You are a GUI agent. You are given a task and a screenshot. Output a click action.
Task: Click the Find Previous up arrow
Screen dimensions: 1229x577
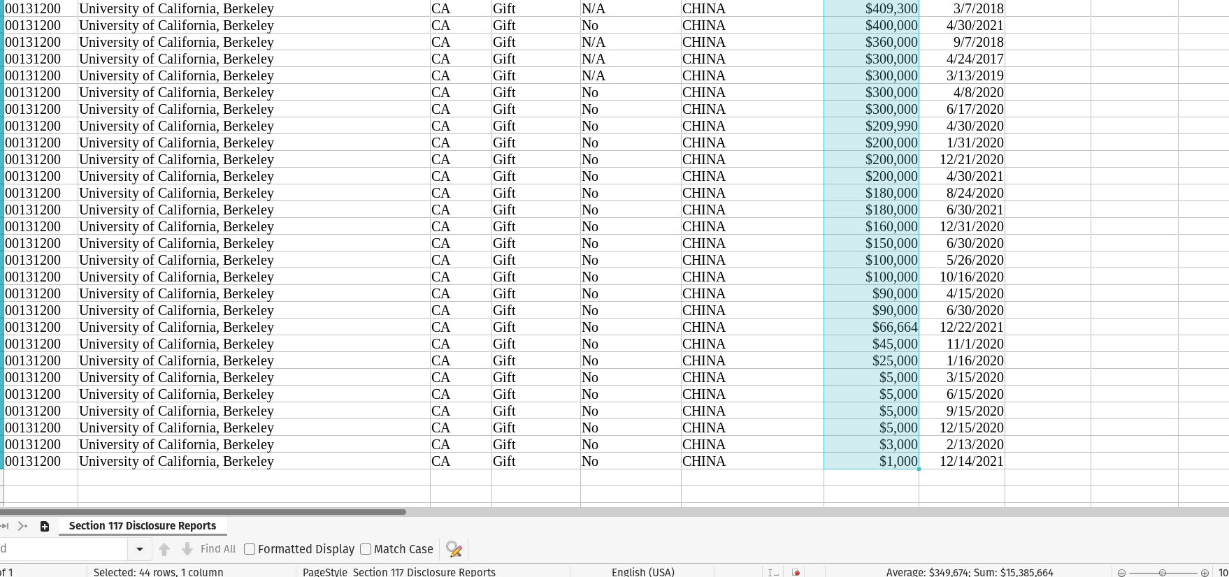point(164,549)
